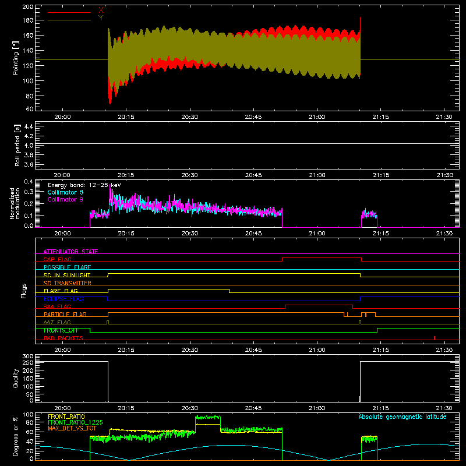This screenshot has height=466, width=466.
Task: Click the 4.0 tick on Roll period axis
Action: pyautogui.click(x=29, y=146)
